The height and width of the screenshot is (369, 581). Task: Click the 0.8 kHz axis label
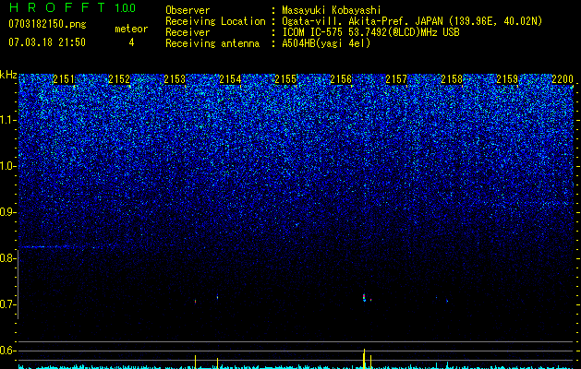tap(6, 258)
